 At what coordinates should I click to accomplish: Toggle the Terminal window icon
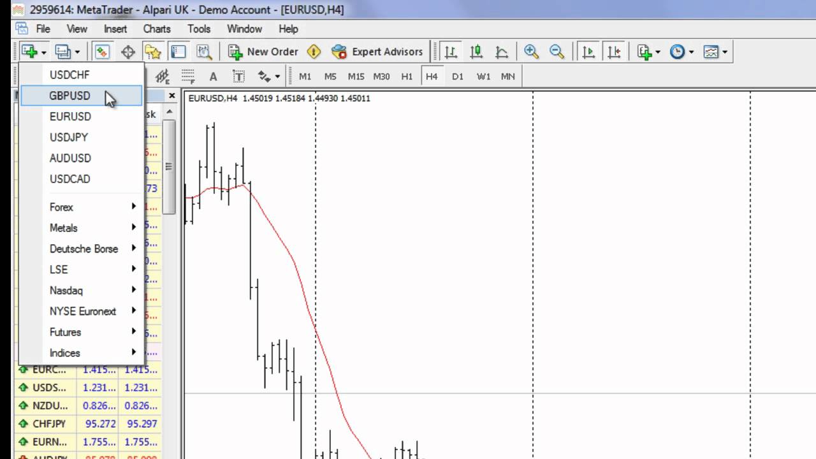[x=178, y=52]
